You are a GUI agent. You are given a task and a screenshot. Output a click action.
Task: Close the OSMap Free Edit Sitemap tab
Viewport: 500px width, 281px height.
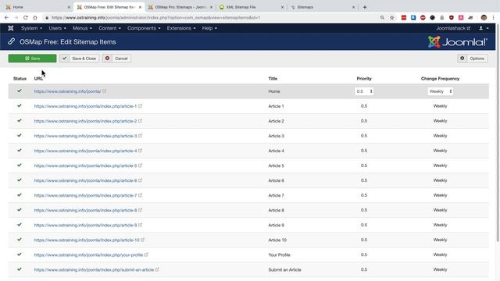click(x=140, y=7)
